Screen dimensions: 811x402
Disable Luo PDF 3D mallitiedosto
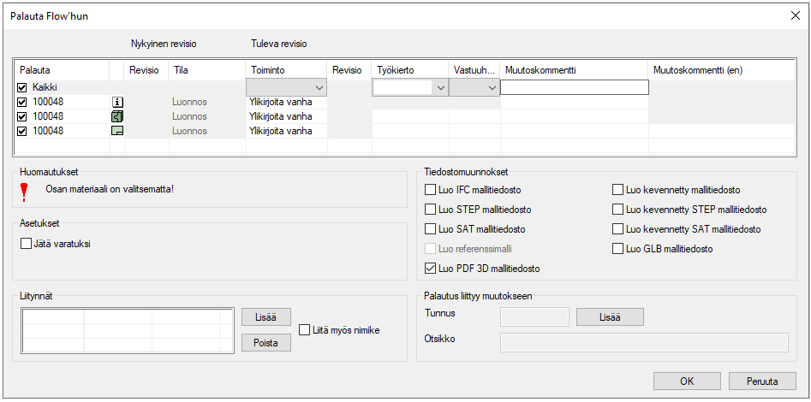(431, 269)
